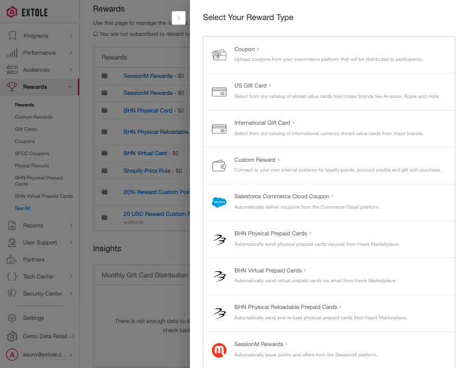Select the US Gift Card reward type
Image resolution: width=456 pixels, height=368 pixels.
329,92
